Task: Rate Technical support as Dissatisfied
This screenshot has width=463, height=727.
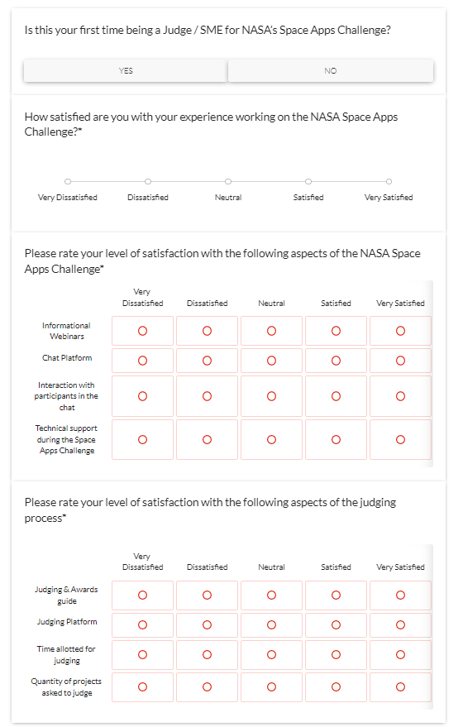Action: 208,439
